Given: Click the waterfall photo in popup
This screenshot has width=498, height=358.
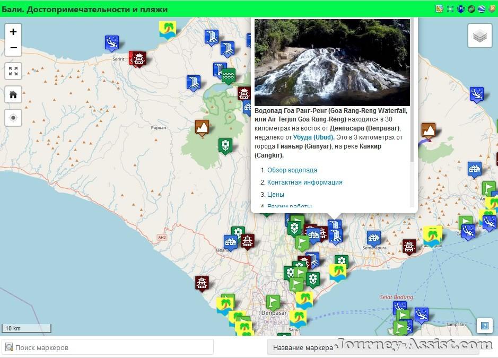Looking at the screenshot, I should click(332, 62).
